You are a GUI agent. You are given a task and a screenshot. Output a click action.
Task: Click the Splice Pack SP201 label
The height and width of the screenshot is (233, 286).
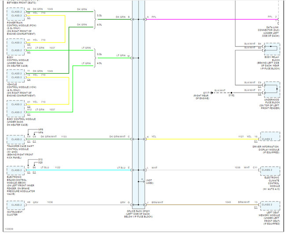138,214
